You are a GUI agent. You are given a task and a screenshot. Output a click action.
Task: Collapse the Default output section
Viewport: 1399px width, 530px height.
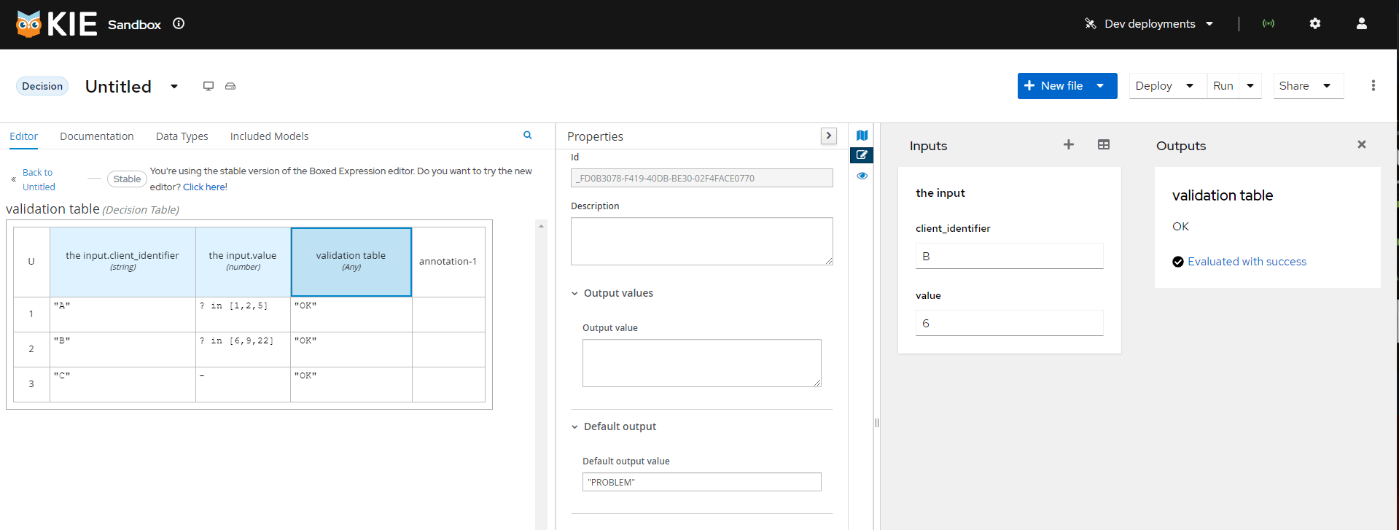click(x=574, y=427)
